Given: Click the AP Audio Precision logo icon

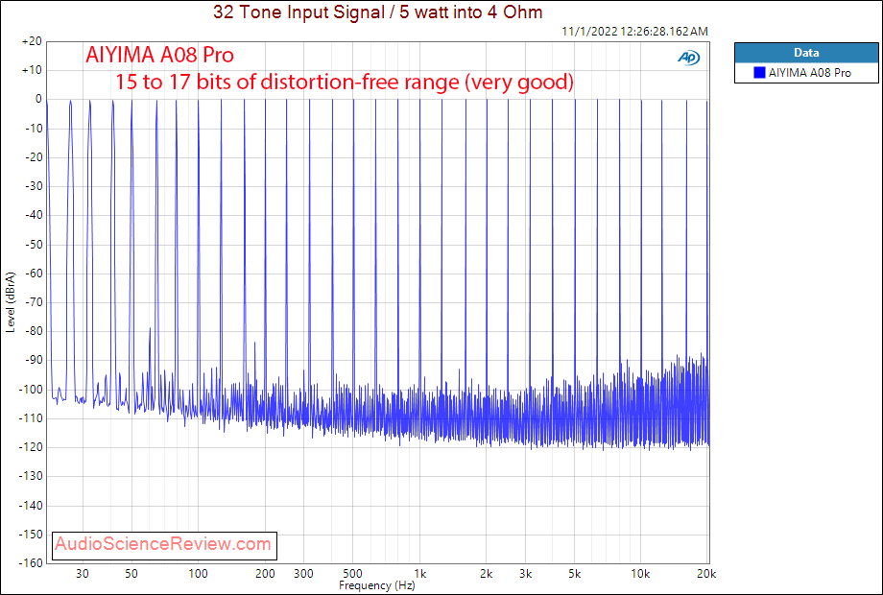Looking at the screenshot, I should pyautogui.click(x=688, y=58).
